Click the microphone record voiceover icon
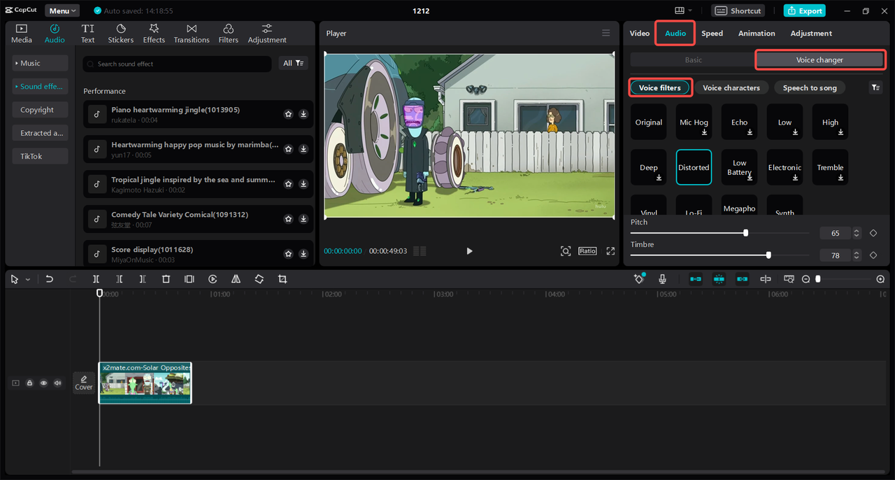This screenshot has height=480, width=895. (x=662, y=279)
